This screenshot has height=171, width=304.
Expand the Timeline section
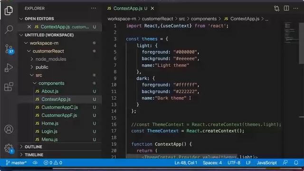[x=60, y=155]
